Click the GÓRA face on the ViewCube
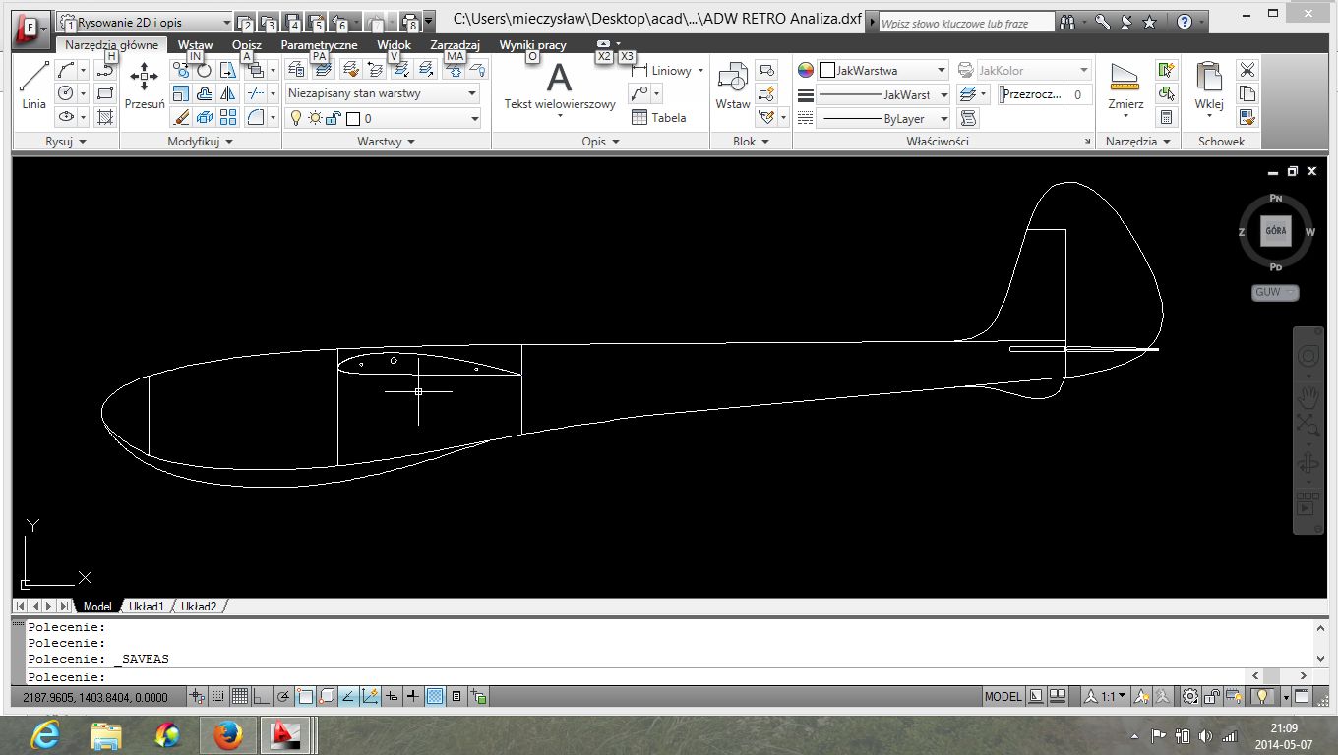 (1276, 232)
